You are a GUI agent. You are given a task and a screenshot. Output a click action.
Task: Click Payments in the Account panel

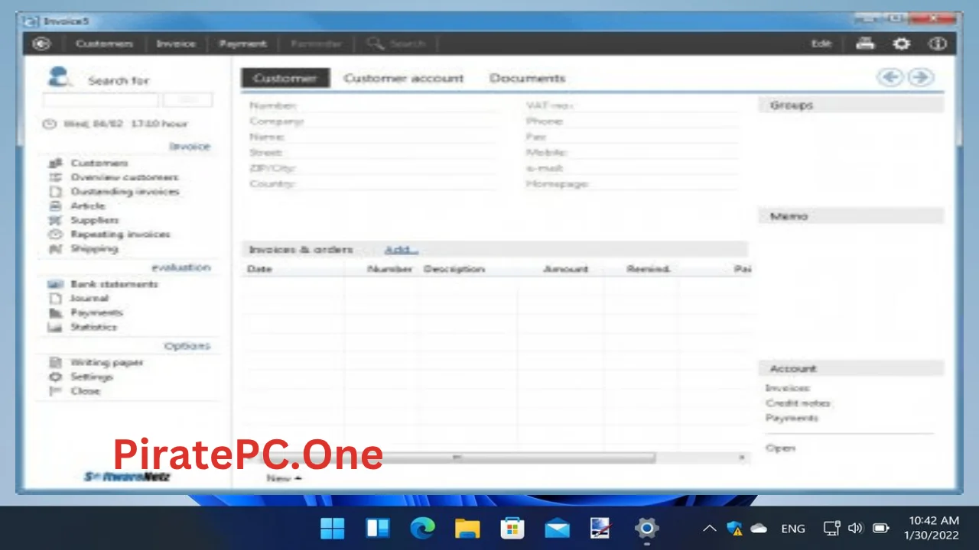coord(792,418)
